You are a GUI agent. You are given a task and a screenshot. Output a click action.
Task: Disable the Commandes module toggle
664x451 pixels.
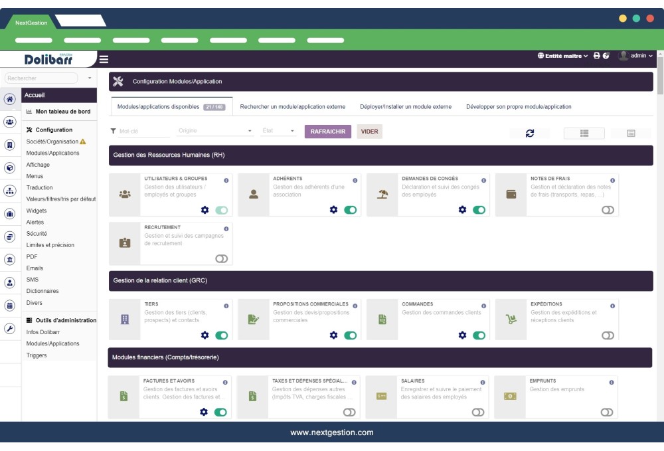479,335
